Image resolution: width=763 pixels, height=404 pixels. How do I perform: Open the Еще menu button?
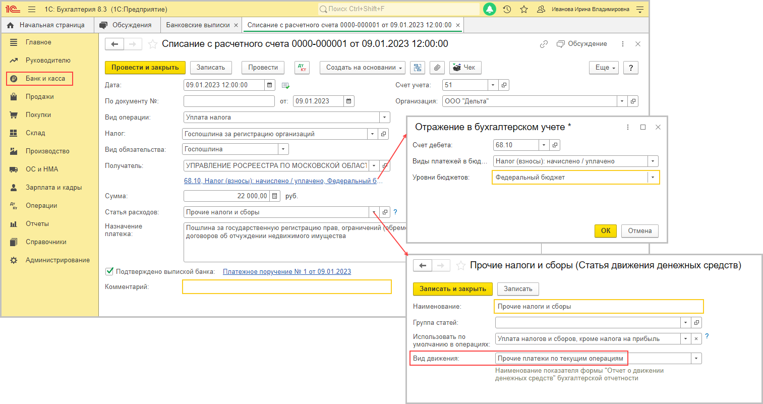click(604, 68)
